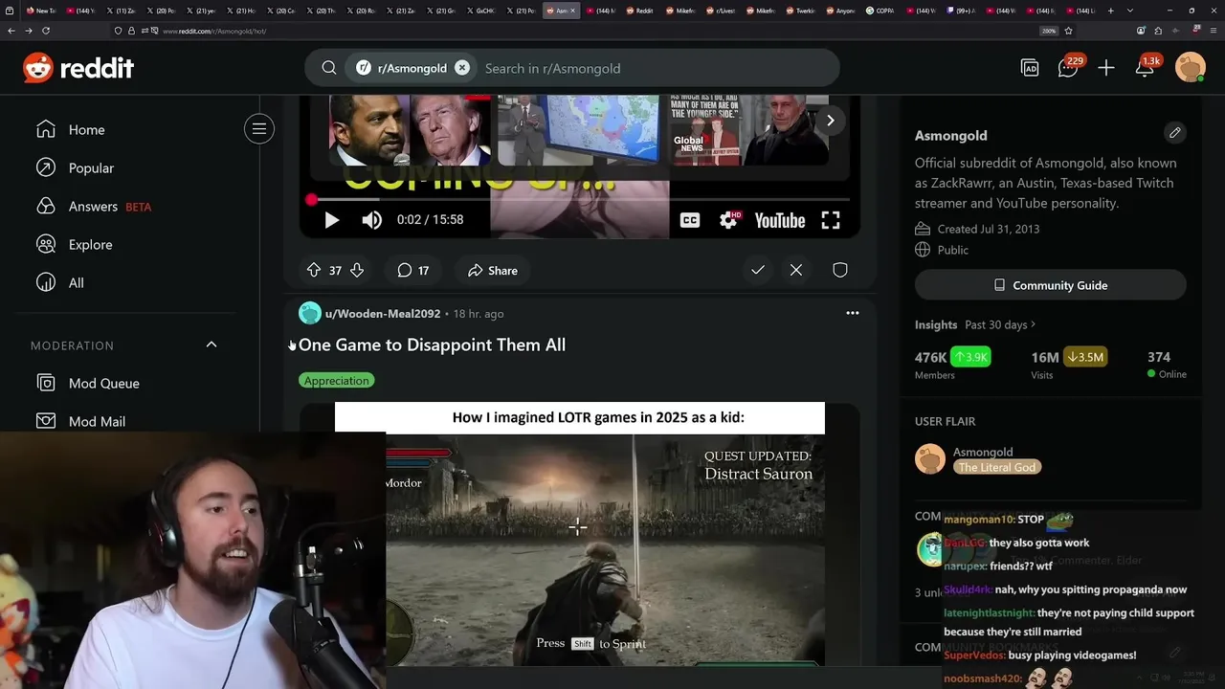Open the Reddit home logo

pyautogui.click(x=78, y=68)
